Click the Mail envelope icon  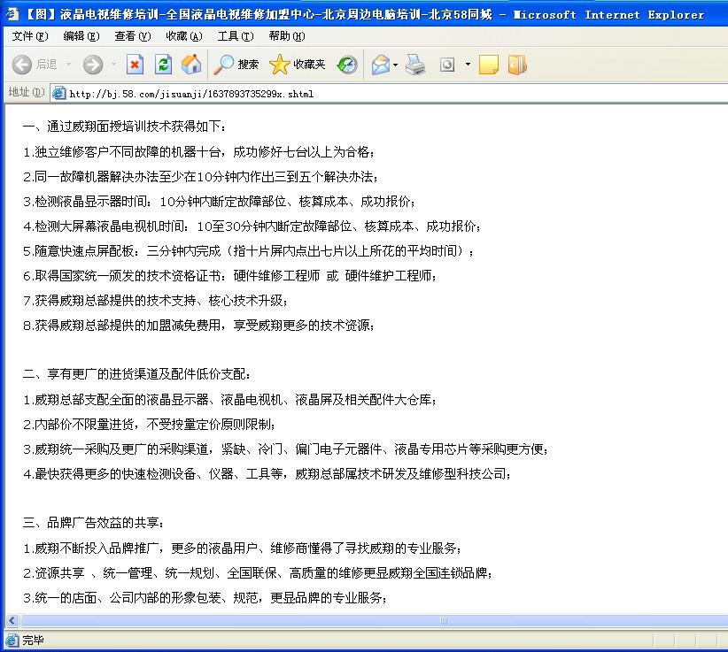click(x=380, y=65)
